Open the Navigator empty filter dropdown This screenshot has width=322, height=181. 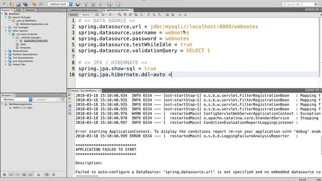(x=47, y=100)
